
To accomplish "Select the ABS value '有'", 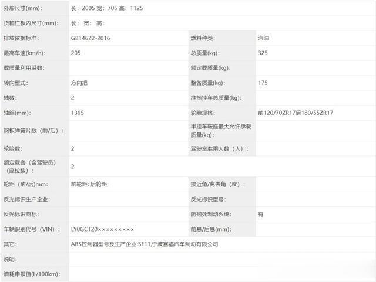I will pos(261,214).
